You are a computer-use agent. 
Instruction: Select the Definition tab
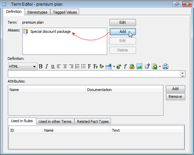coord(14,12)
